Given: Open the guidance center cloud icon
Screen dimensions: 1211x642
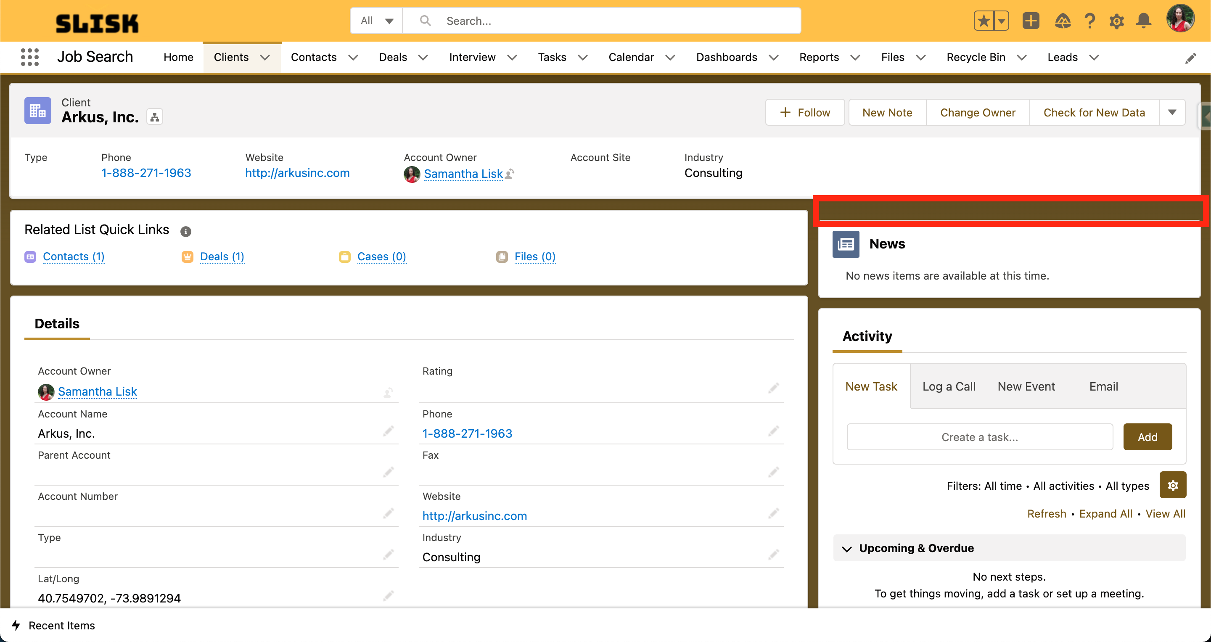Looking at the screenshot, I should [1063, 21].
